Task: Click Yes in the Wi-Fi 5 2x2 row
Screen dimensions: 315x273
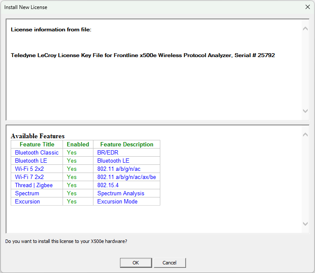Action: [x=72, y=169]
